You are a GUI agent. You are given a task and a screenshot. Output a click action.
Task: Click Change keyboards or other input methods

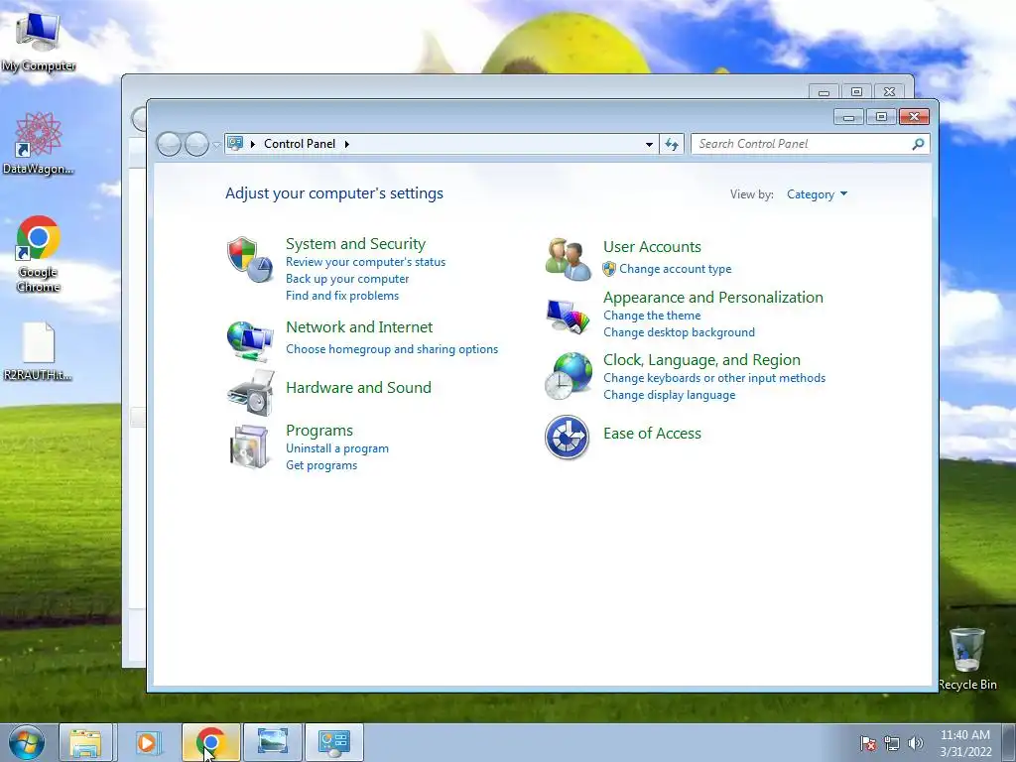(x=714, y=378)
